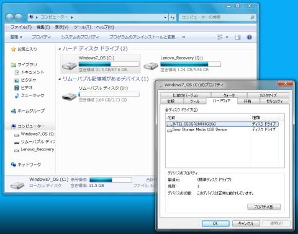Switch to the 共有 tab
The height and width of the screenshot is (234, 298).
248,102
